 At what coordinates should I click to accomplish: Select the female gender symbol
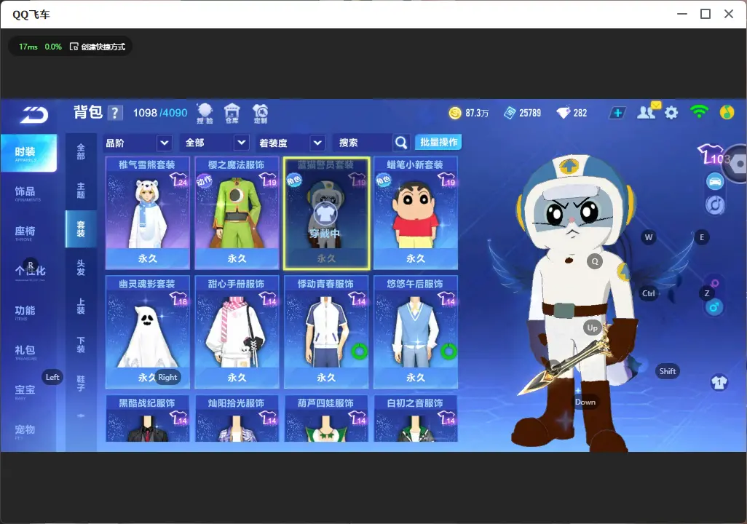click(x=715, y=283)
